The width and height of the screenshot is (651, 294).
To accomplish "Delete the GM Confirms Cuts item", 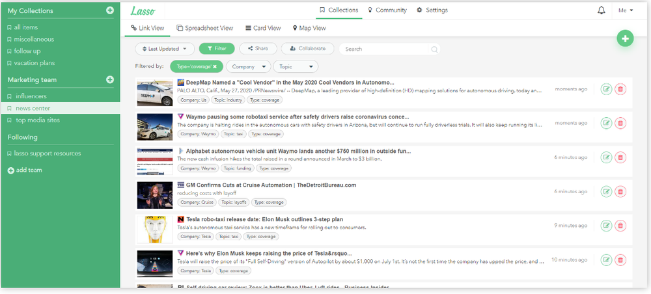I will 620,191.
